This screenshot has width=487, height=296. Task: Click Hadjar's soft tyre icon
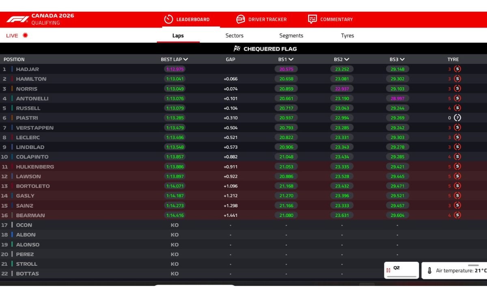tap(457, 69)
